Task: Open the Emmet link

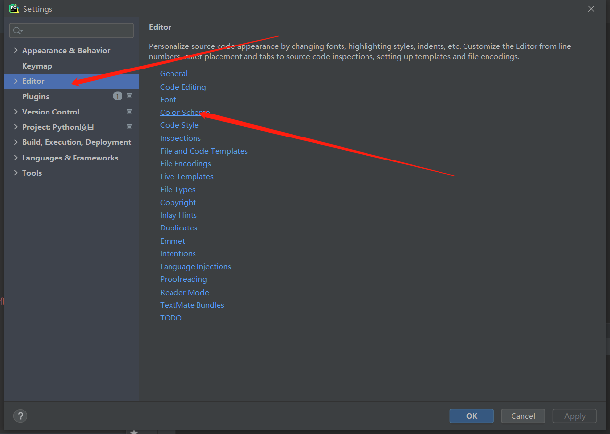Action: (x=172, y=241)
